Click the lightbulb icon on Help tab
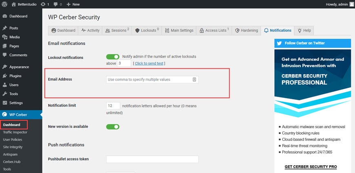Screen dimensions: 355x173 point(300,30)
